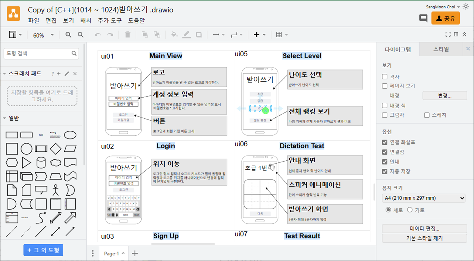Screen dimensions: 474x261
Task: Click the line color pencil icon
Action: 187,35
